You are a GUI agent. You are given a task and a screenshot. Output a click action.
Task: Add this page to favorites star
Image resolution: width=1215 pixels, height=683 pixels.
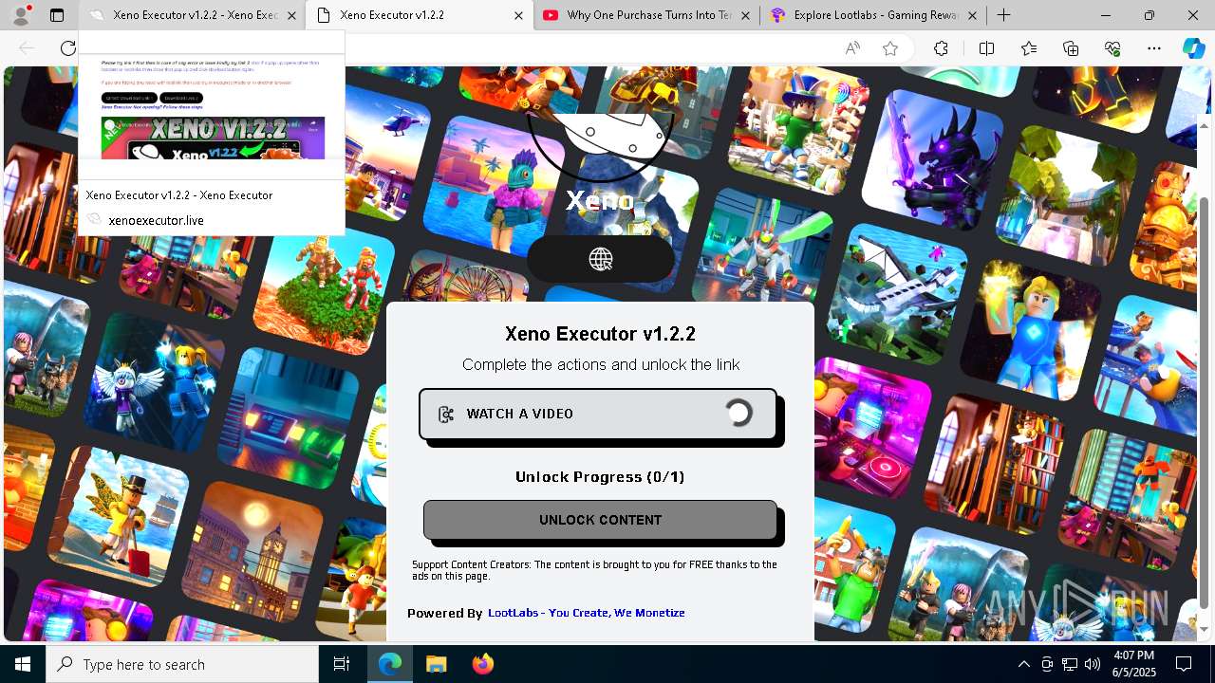coord(890,48)
